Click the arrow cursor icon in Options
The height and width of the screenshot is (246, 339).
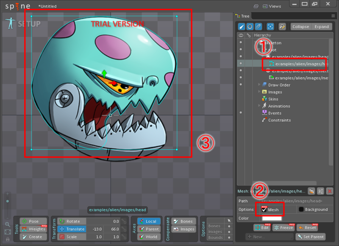pos(229,221)
